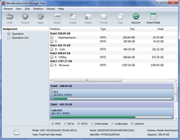Click the Operation List icon
This screenshot has width=180, height=140.
(9, 38)
